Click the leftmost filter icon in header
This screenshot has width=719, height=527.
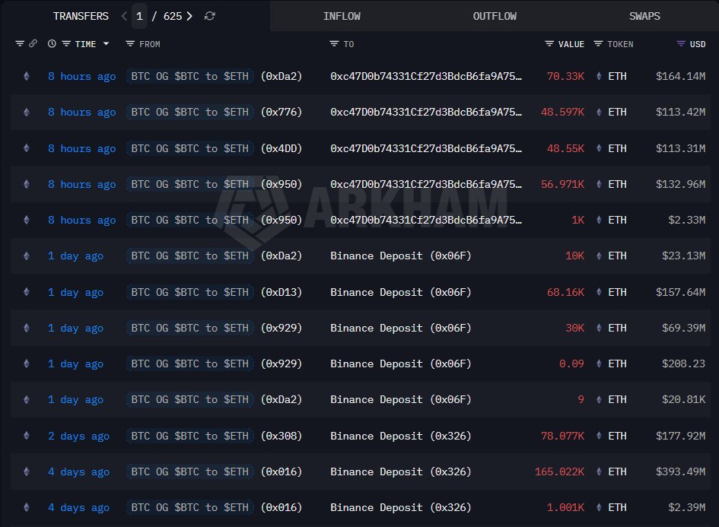(x=20, y=43)
